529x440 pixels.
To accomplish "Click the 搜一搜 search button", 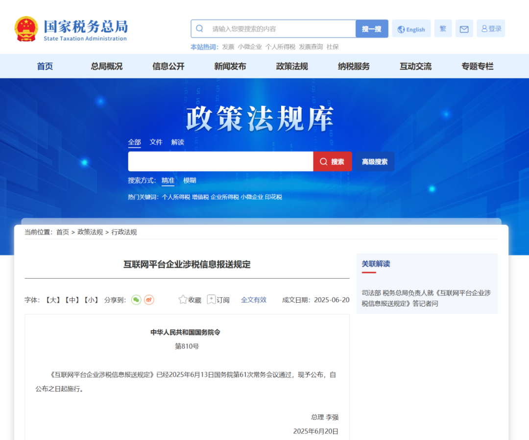I will (372, 29).
